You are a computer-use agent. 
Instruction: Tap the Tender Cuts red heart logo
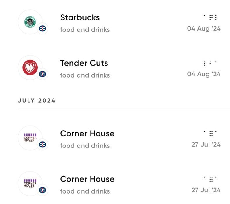pyautogui.click(x=30, y=67)
